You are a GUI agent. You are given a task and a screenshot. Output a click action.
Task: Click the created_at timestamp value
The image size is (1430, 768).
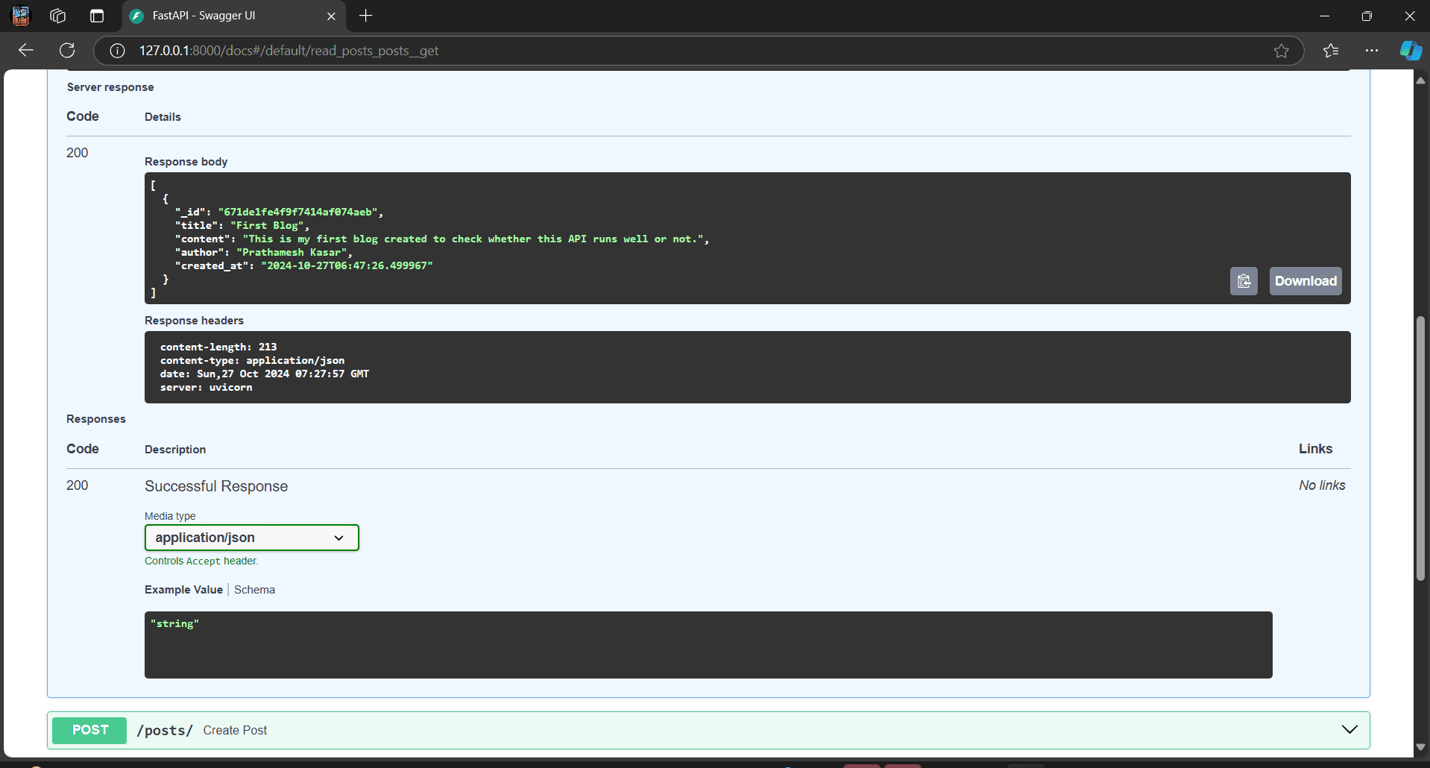point(347,265)
